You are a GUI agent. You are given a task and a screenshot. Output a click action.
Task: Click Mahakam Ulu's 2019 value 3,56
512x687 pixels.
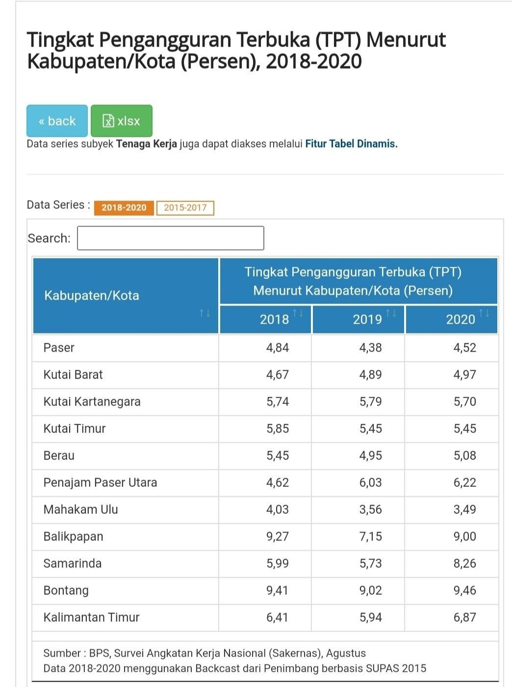[x=371, y=509]
